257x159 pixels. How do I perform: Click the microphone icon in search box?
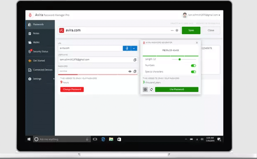point(87,139)
